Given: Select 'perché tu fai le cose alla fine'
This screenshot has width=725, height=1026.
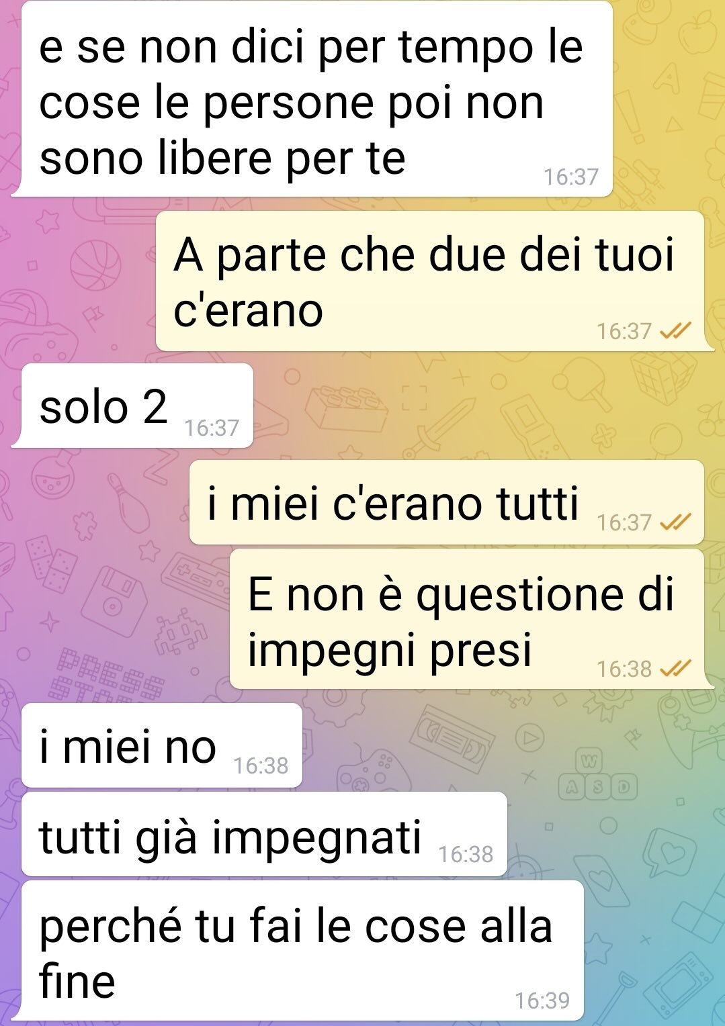Looking at the screenshot, I should [x=302, y=951].
